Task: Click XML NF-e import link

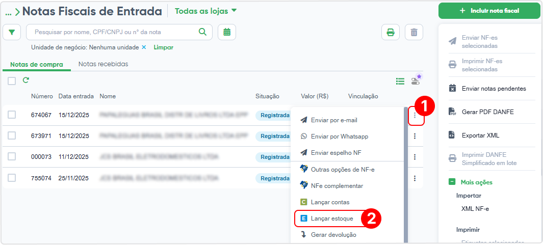Action: pyautogui.click(x=475, y=209)
